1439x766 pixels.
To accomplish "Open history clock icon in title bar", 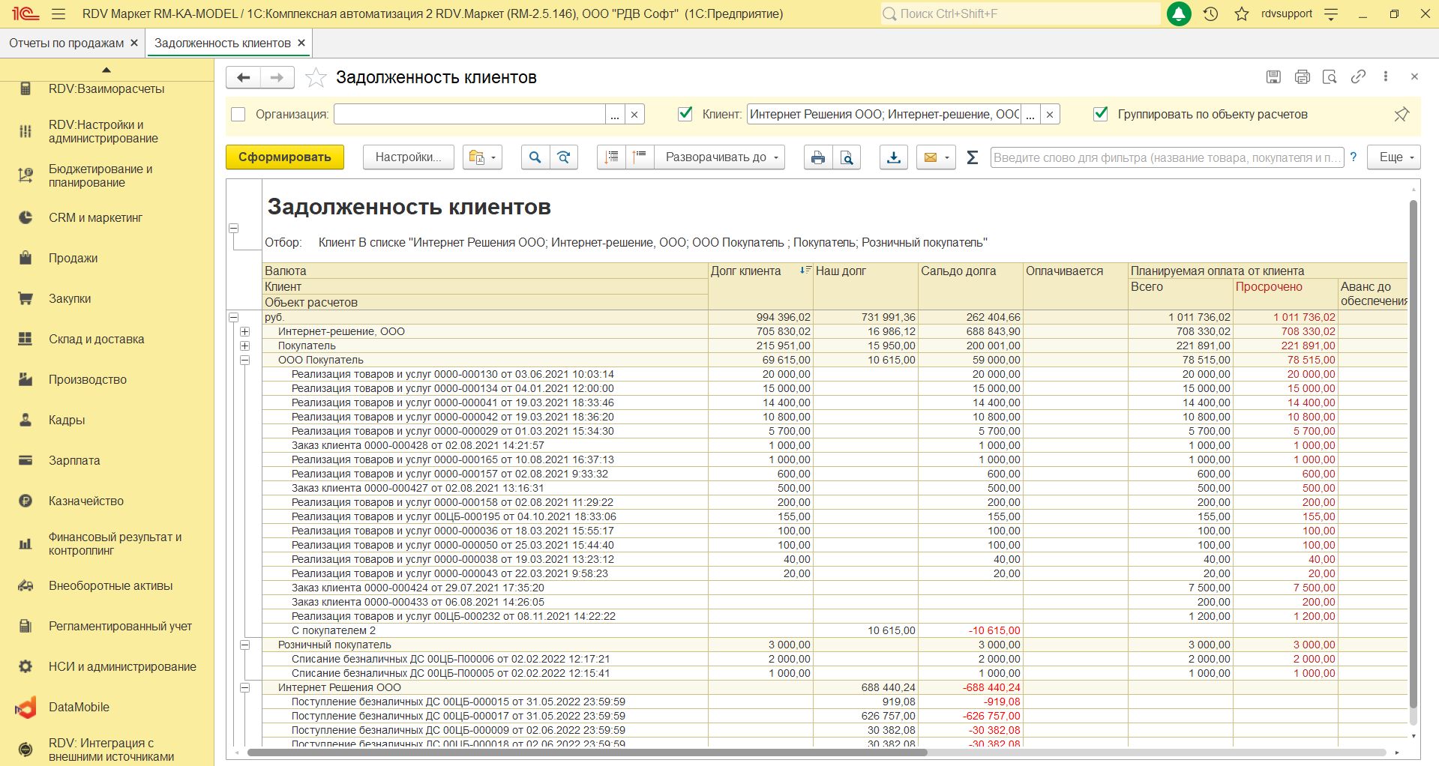I will (x=1210, y=14).
